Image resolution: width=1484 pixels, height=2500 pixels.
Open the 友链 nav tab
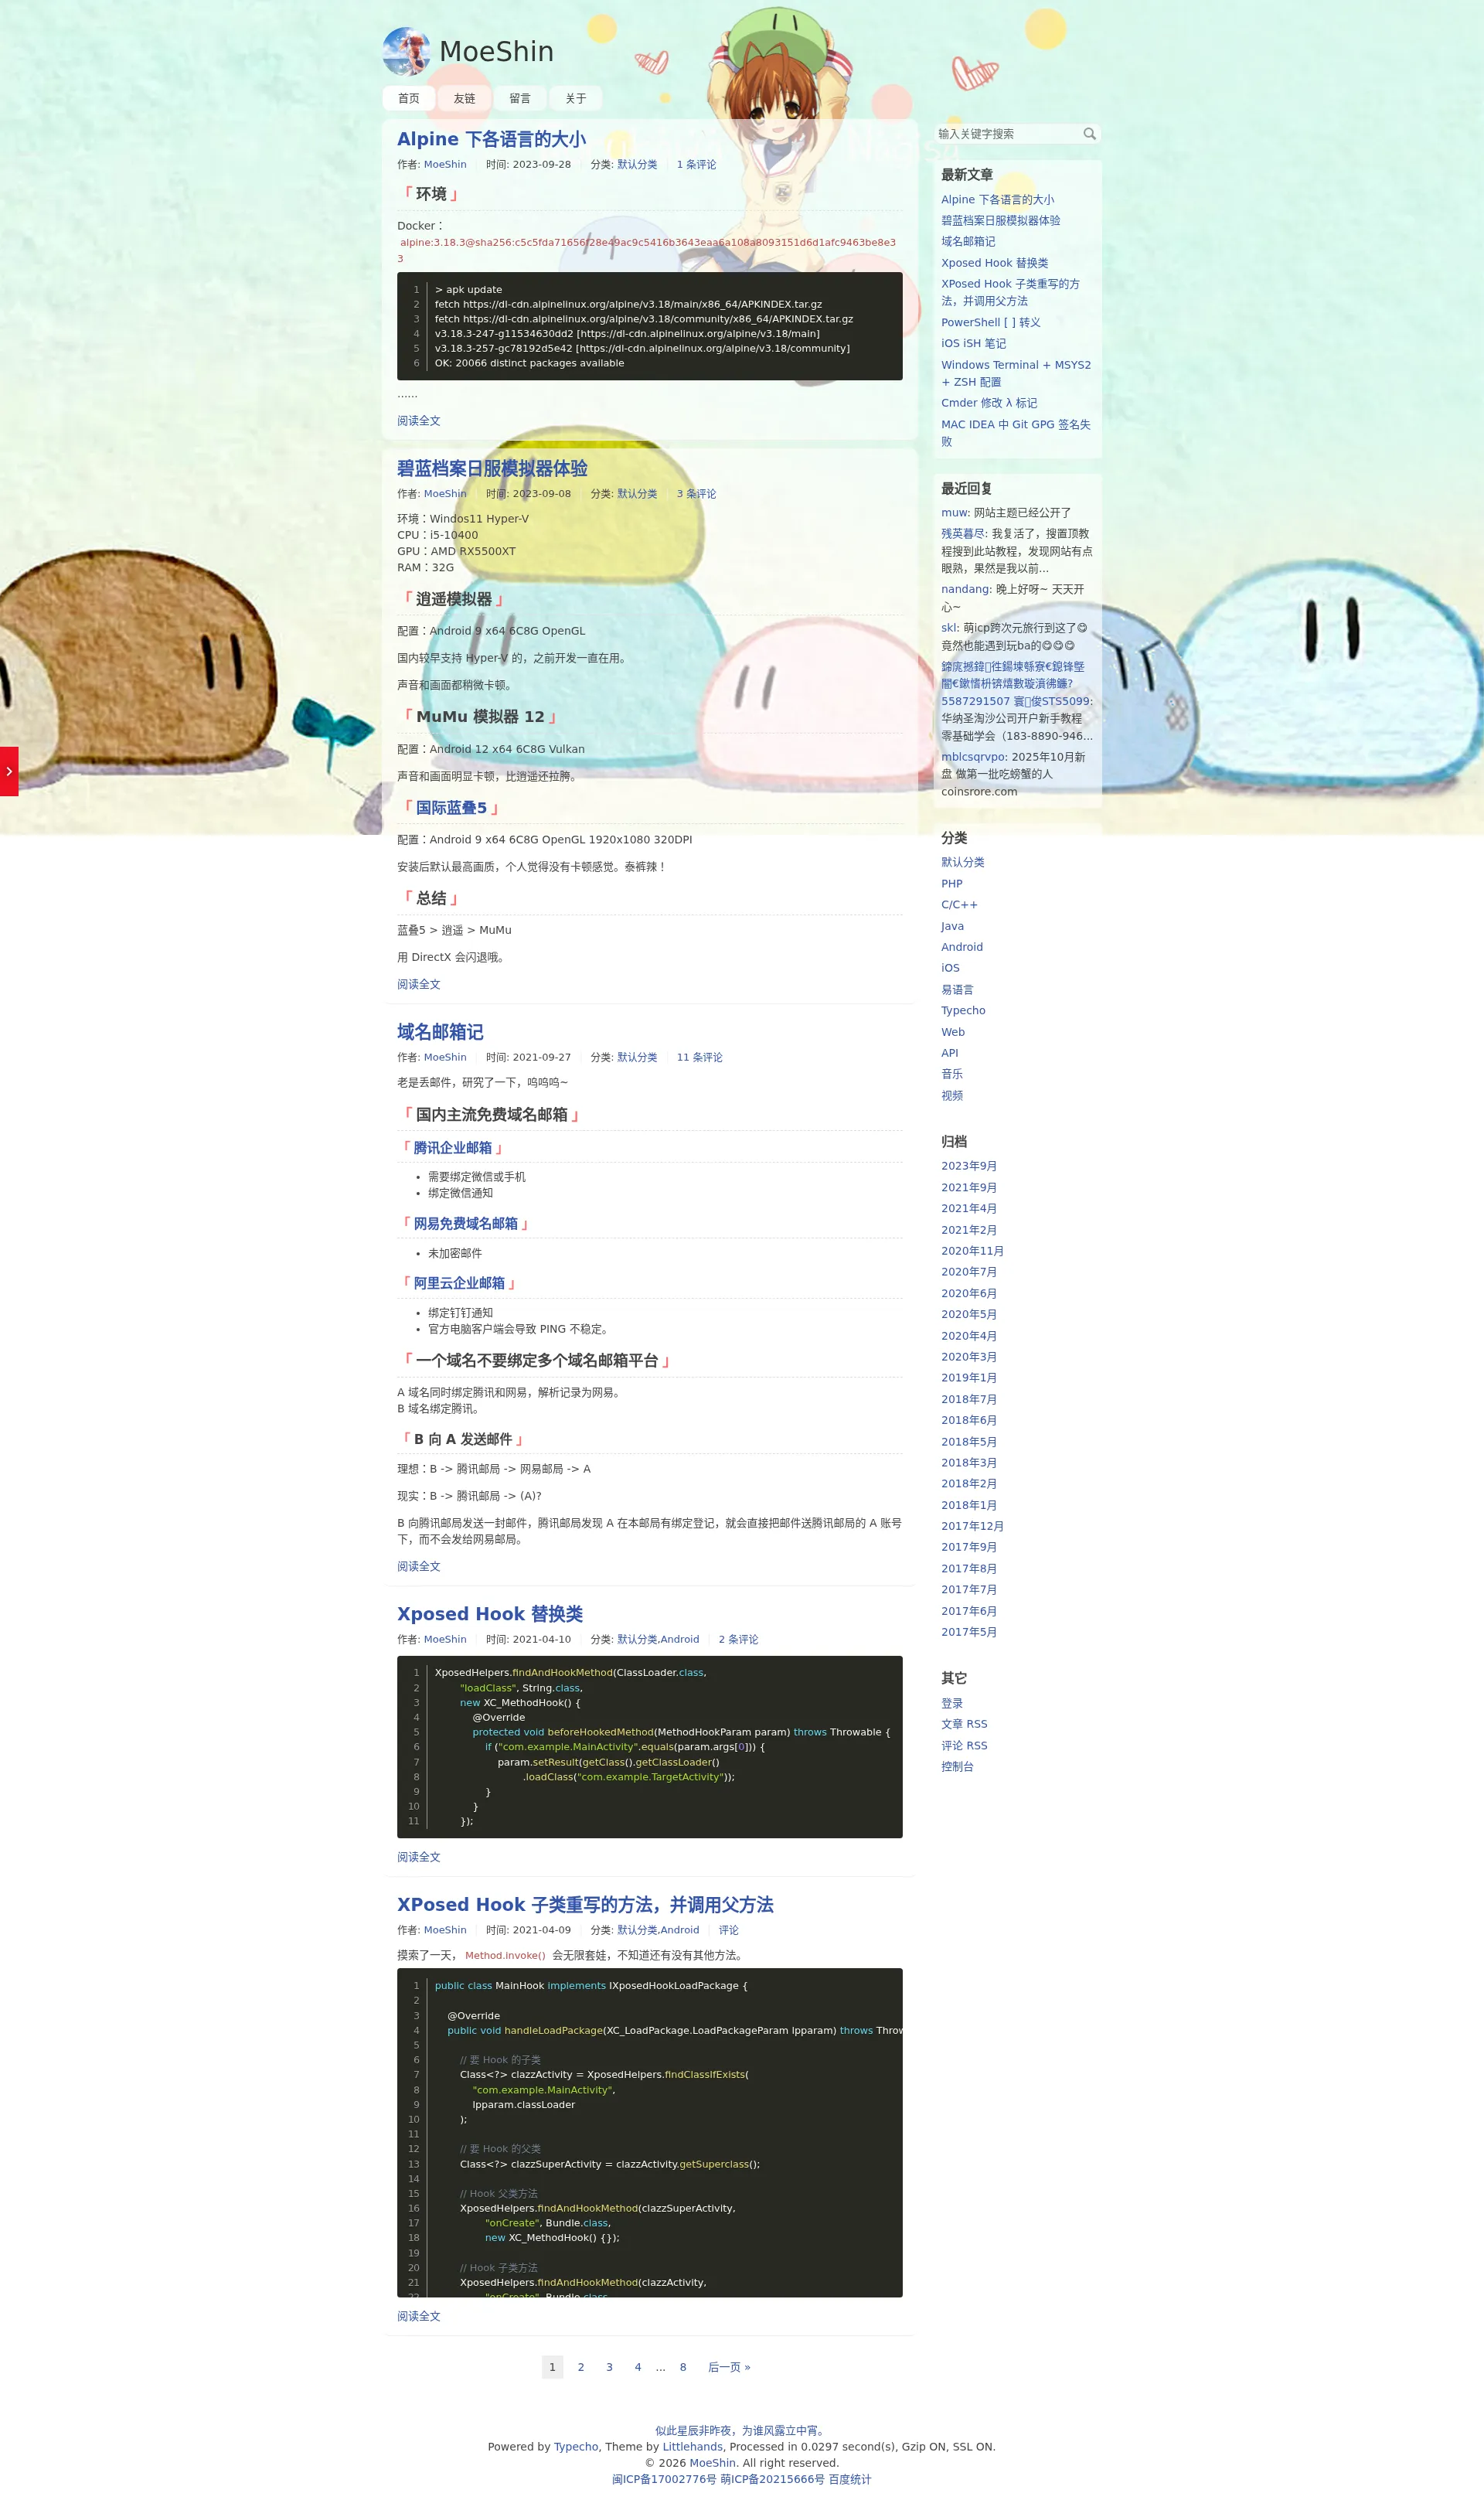click(464, 98)
